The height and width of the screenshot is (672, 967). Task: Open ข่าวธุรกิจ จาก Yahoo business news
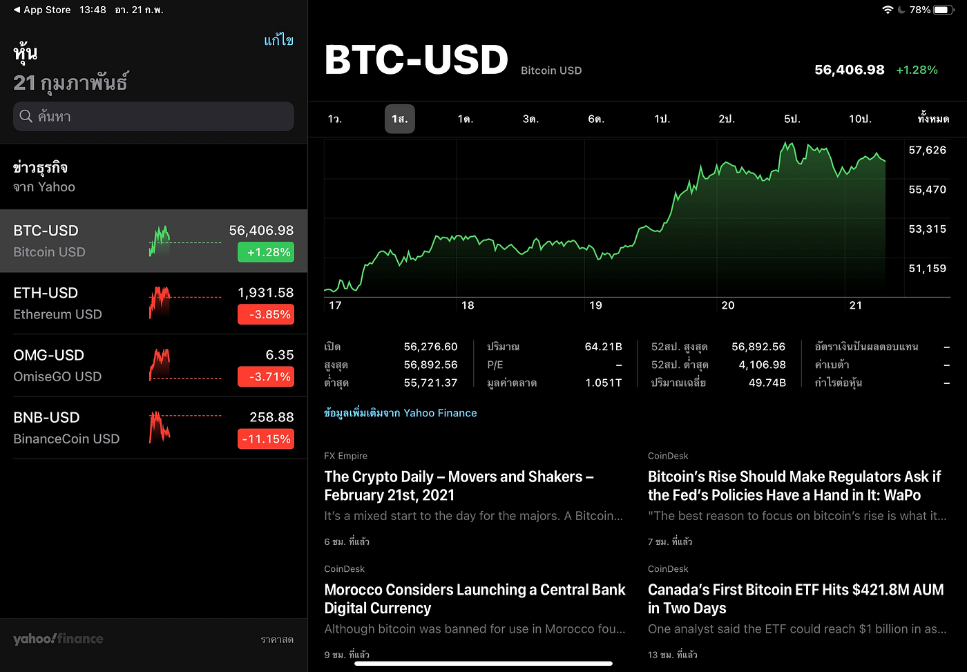153,177
